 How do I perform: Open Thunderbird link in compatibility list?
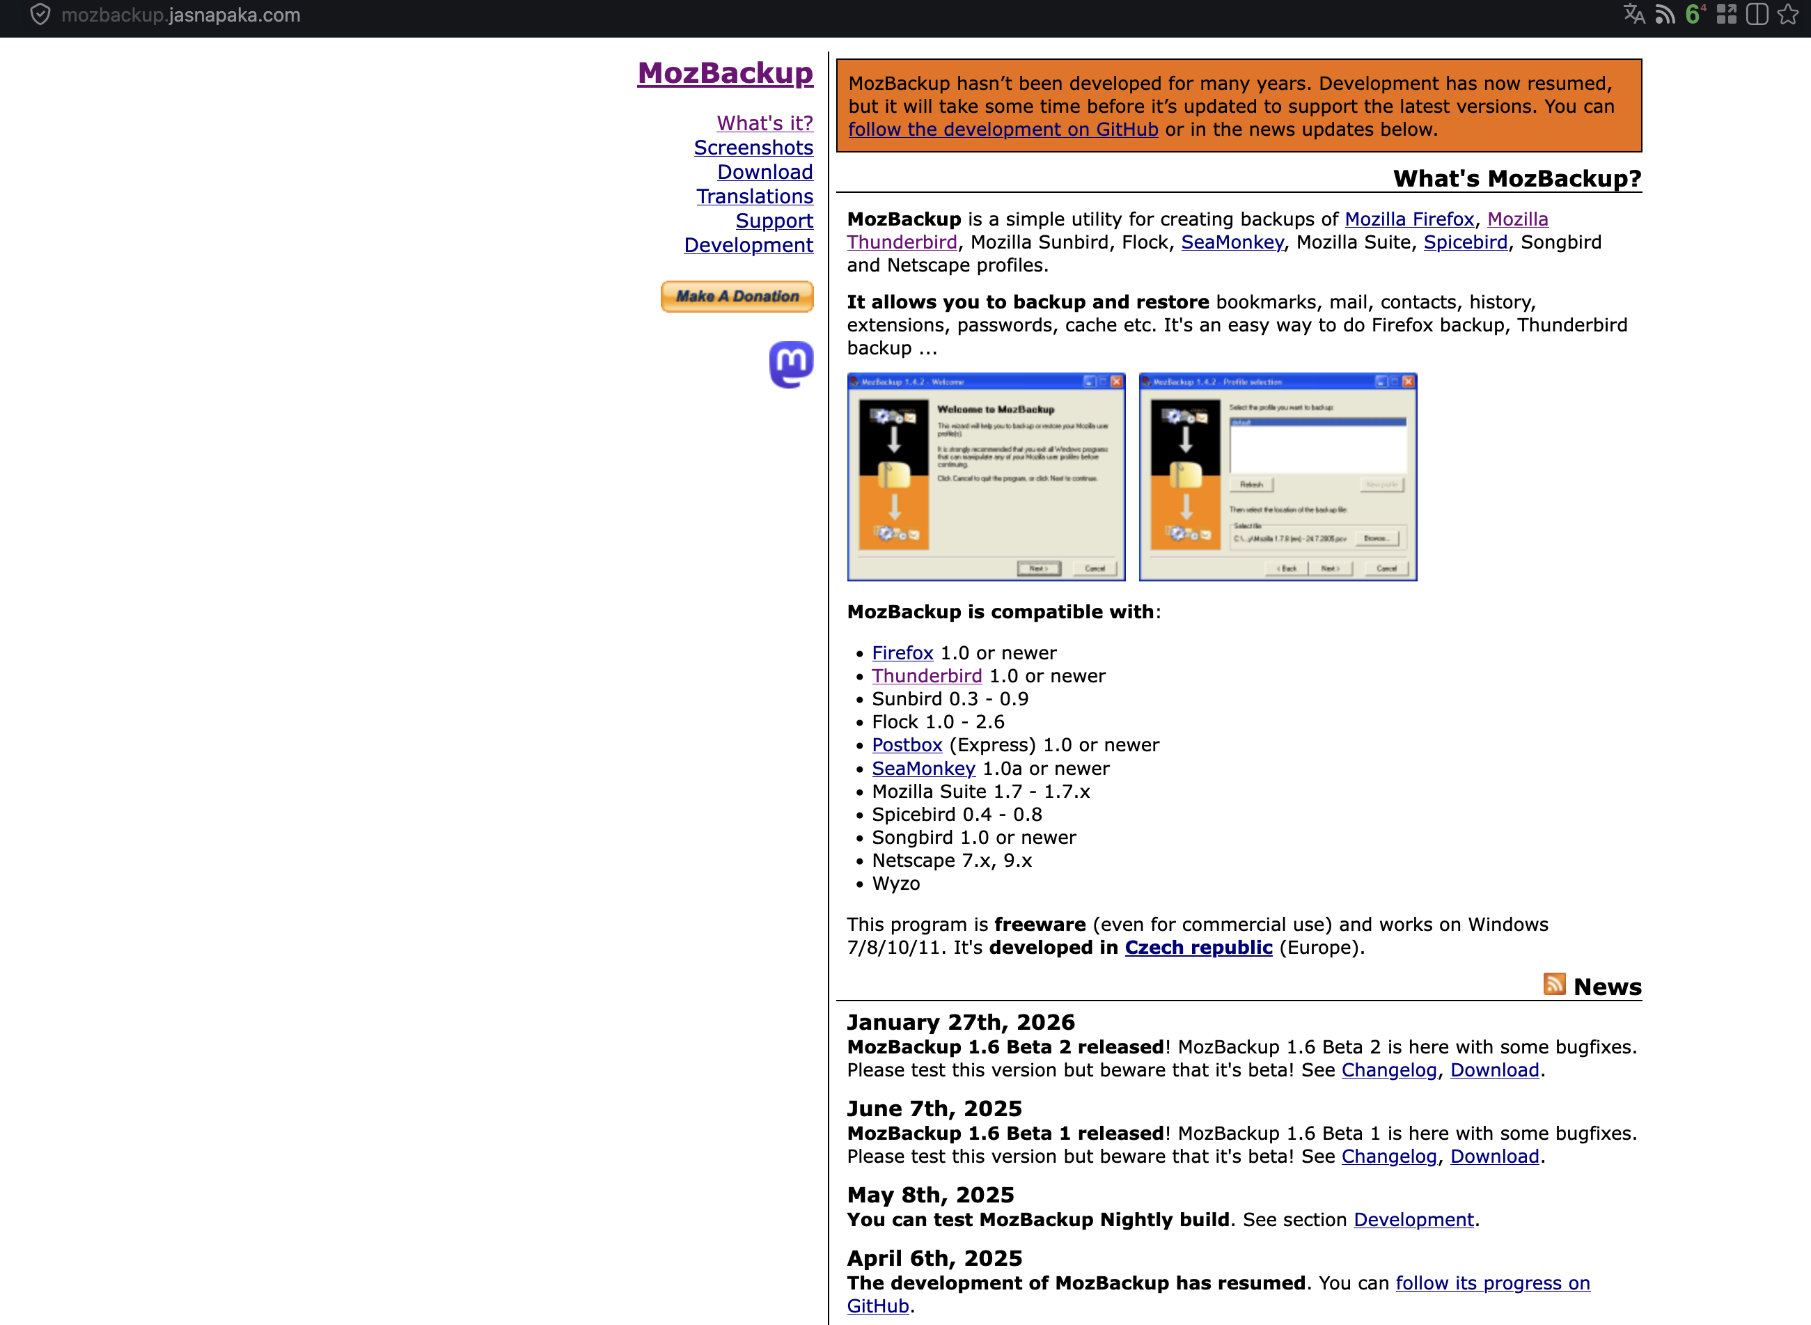tap(926, 676)
